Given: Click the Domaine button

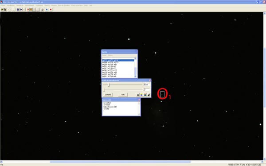Looking at the screenshot, I should [x=108, y=95].
